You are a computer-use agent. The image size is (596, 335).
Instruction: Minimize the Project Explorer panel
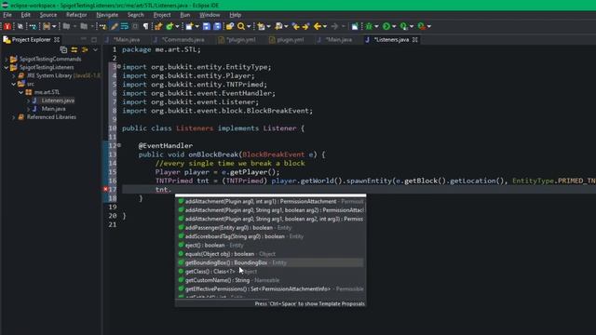84,39
